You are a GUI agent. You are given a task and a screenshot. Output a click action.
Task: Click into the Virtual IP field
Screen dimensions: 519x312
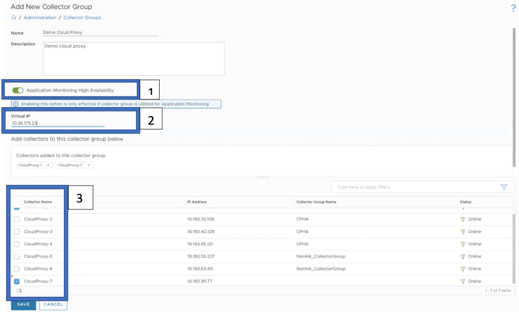pyautogui.click(x=57, y=123)
